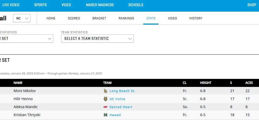This screenshot has width=259, height=120.
Task: Sort table by the ACES column header
Action: click(x=249, y=83)
